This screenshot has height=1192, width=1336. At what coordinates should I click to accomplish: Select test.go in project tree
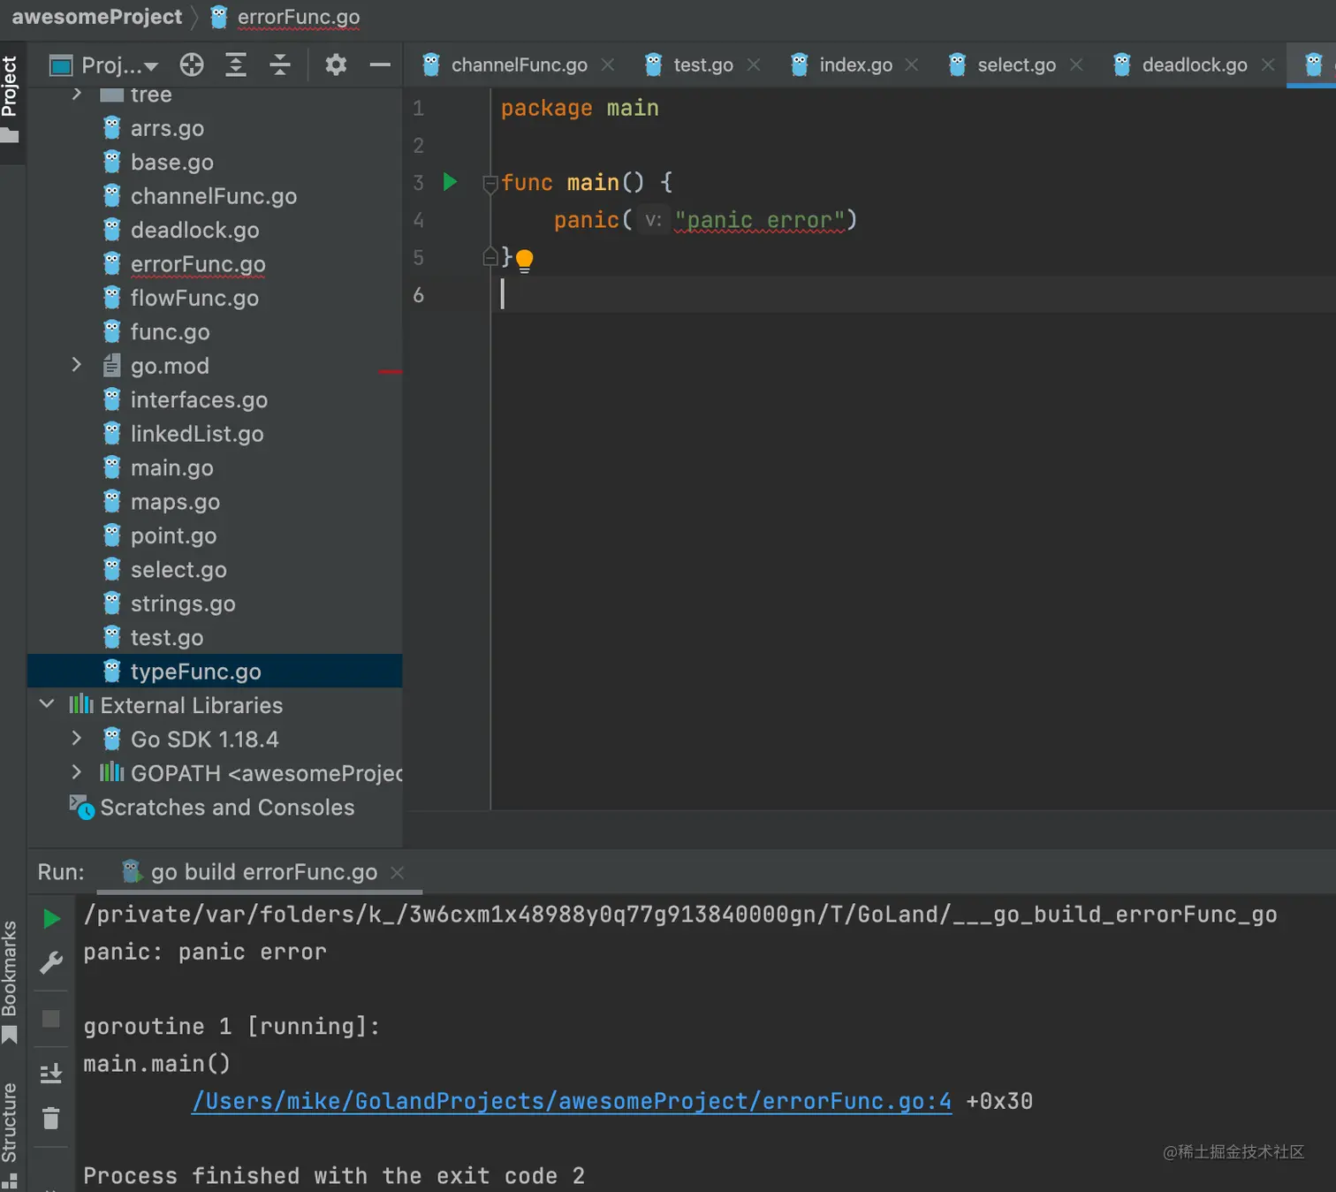[167, 637]
